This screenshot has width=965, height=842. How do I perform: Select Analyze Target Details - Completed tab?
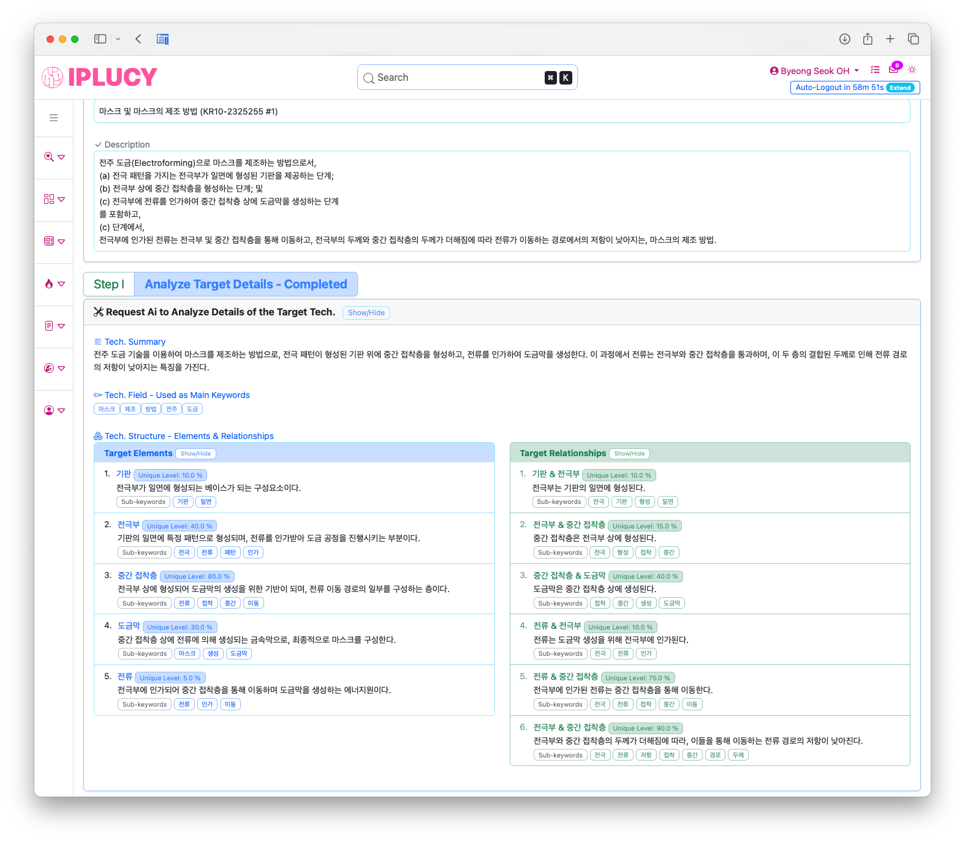click(x=246, y=284)
